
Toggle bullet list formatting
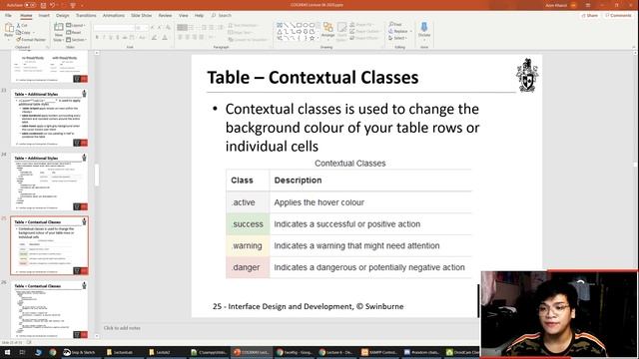click(182, 27)
